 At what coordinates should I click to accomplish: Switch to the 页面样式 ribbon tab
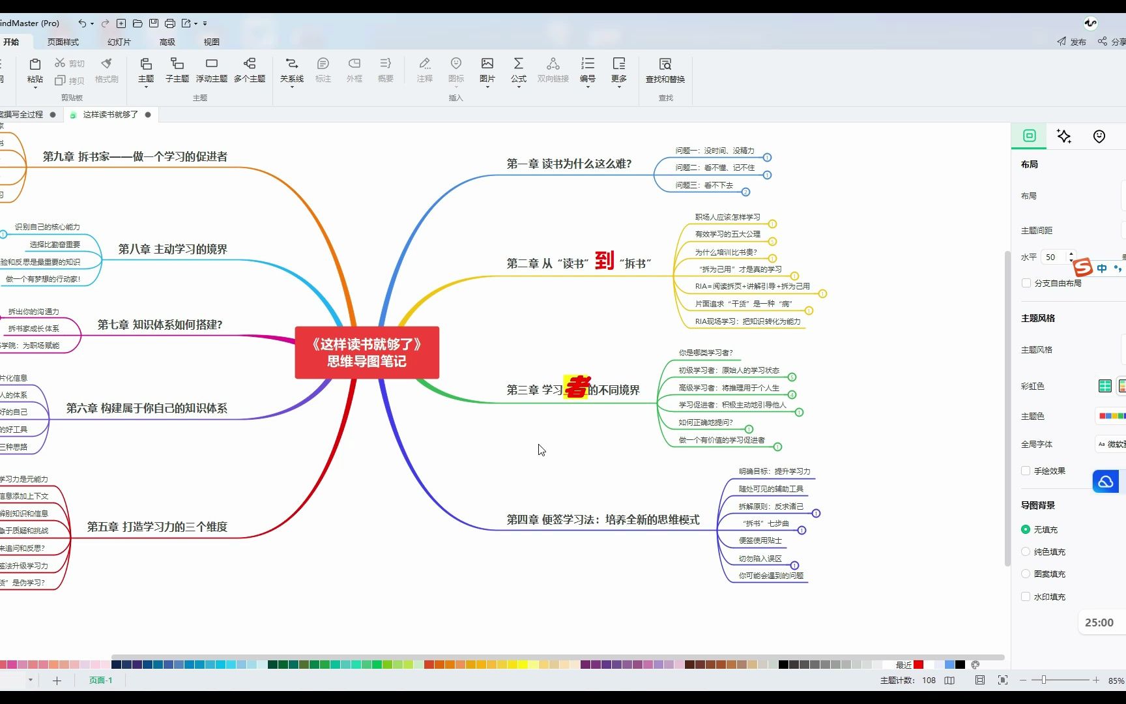click(x=63, y=42)
